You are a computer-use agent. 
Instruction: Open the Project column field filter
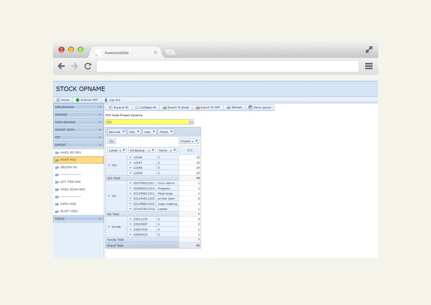(196, 141)
